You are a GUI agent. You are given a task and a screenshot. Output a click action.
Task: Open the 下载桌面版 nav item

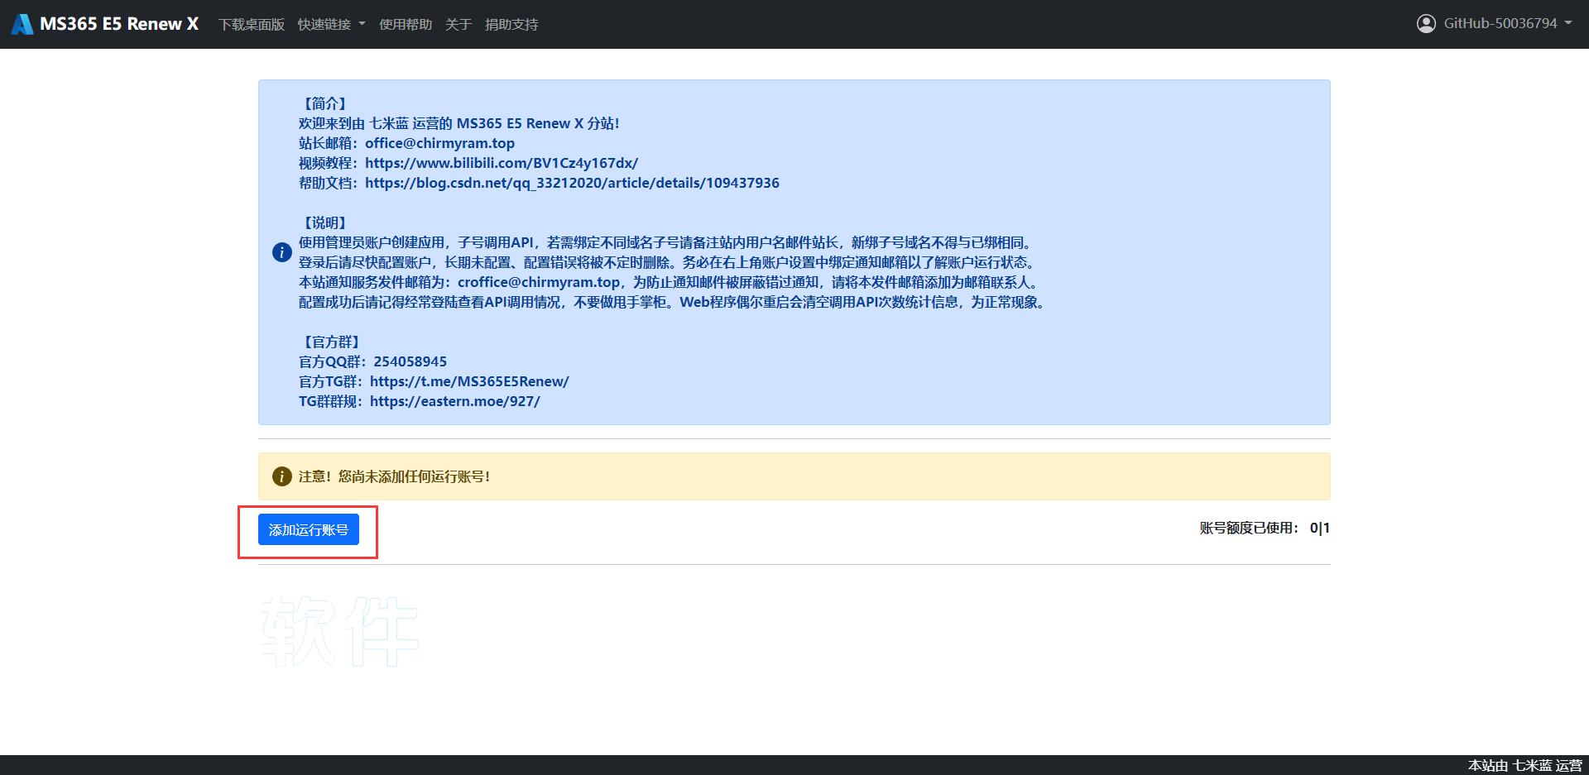click(252, 25)
